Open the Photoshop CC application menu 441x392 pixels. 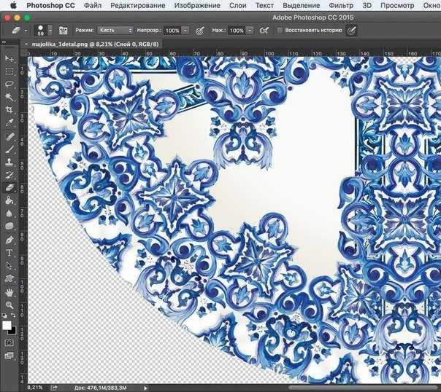50,5
